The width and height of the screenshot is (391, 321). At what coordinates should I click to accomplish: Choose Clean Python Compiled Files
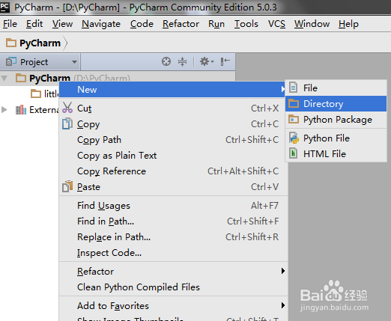click(x=173, y=287)
